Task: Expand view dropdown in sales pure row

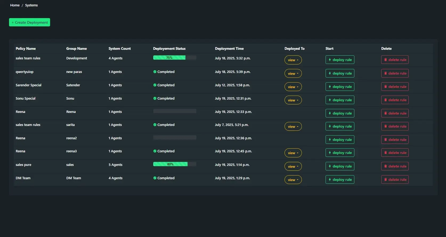Action: pyautogui.click(x=293, y=166)
